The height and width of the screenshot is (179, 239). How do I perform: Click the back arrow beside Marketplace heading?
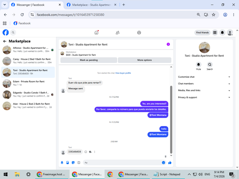pyautogui.click(x=5, y=41)
